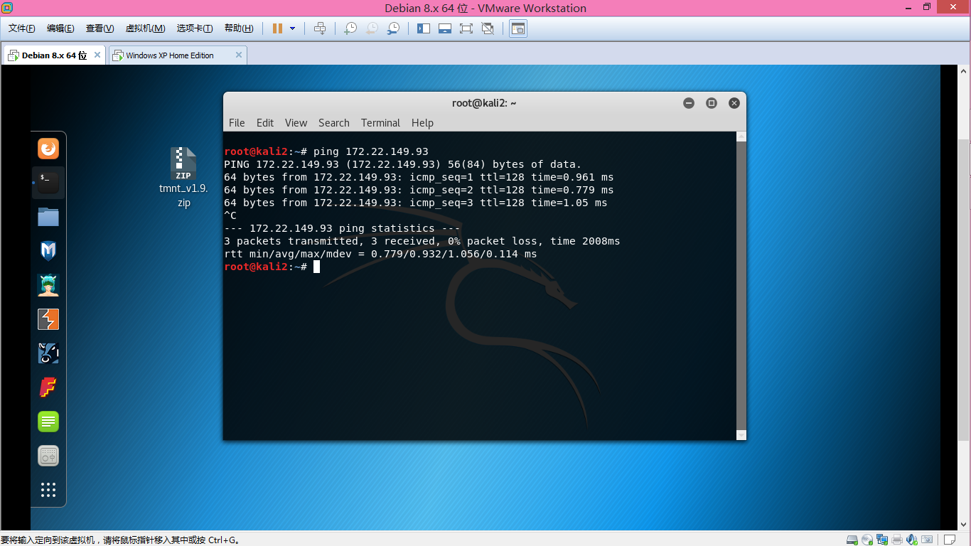
Task: Click the terminal title "root@kali2: ~"
Action: (x=484, y=103)
